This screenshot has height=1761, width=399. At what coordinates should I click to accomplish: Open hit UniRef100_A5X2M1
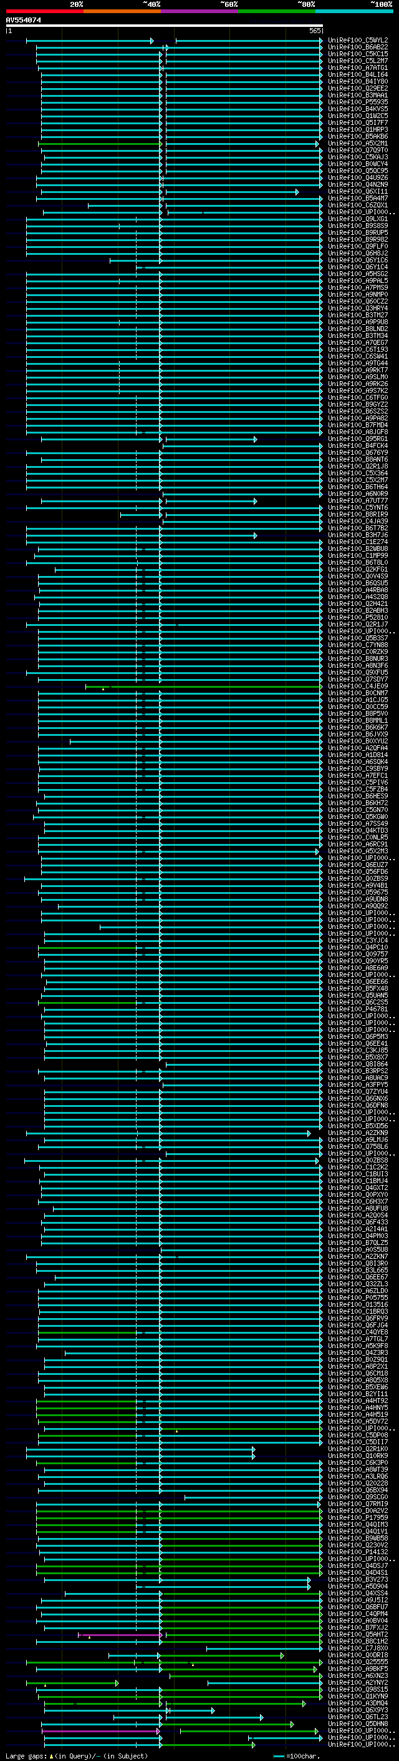click(x=358, y=144)
